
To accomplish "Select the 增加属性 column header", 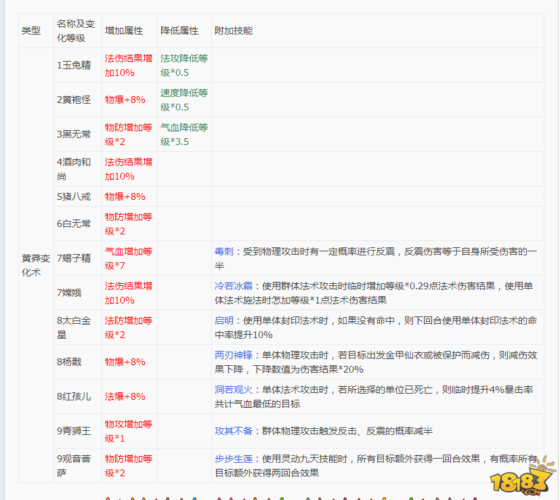I will tap(124, 31).
